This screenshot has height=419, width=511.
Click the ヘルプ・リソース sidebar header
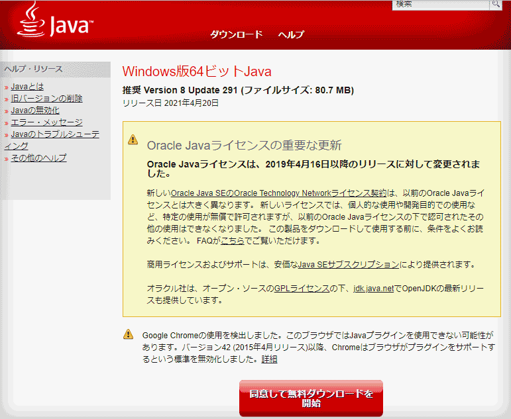tap(33, 69)
